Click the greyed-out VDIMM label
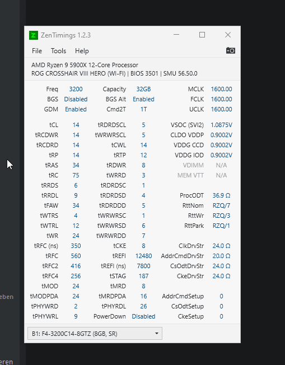 coord(193,165)
